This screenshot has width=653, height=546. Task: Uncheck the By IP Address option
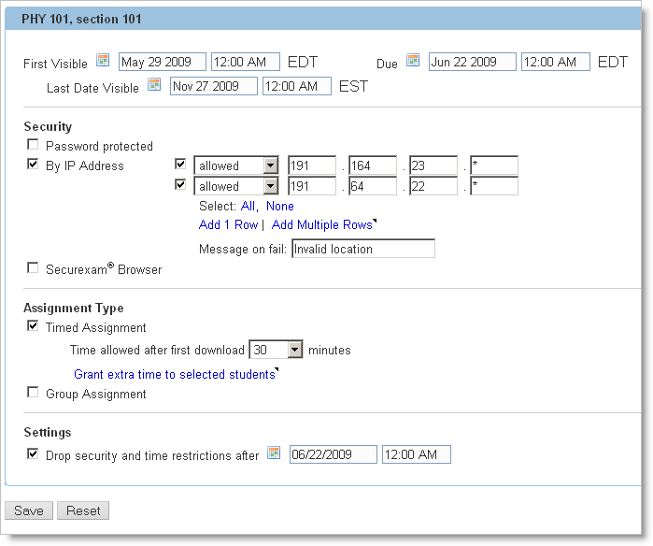tap(34, 165)
